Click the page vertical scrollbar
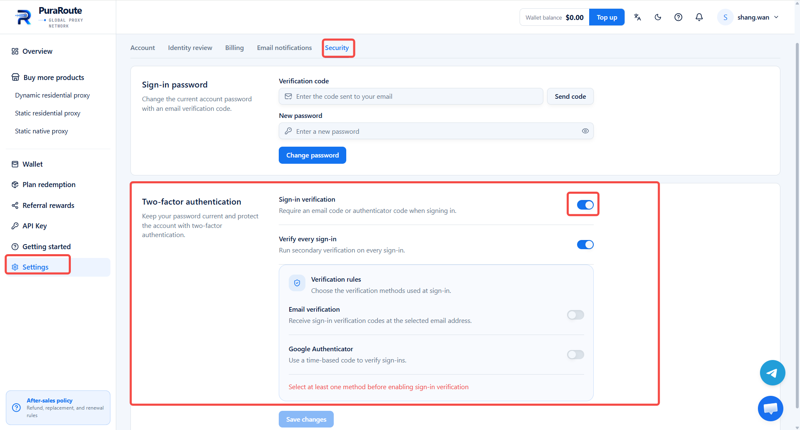This screenshot has width=800, height=430. click(x=797, y=225)
